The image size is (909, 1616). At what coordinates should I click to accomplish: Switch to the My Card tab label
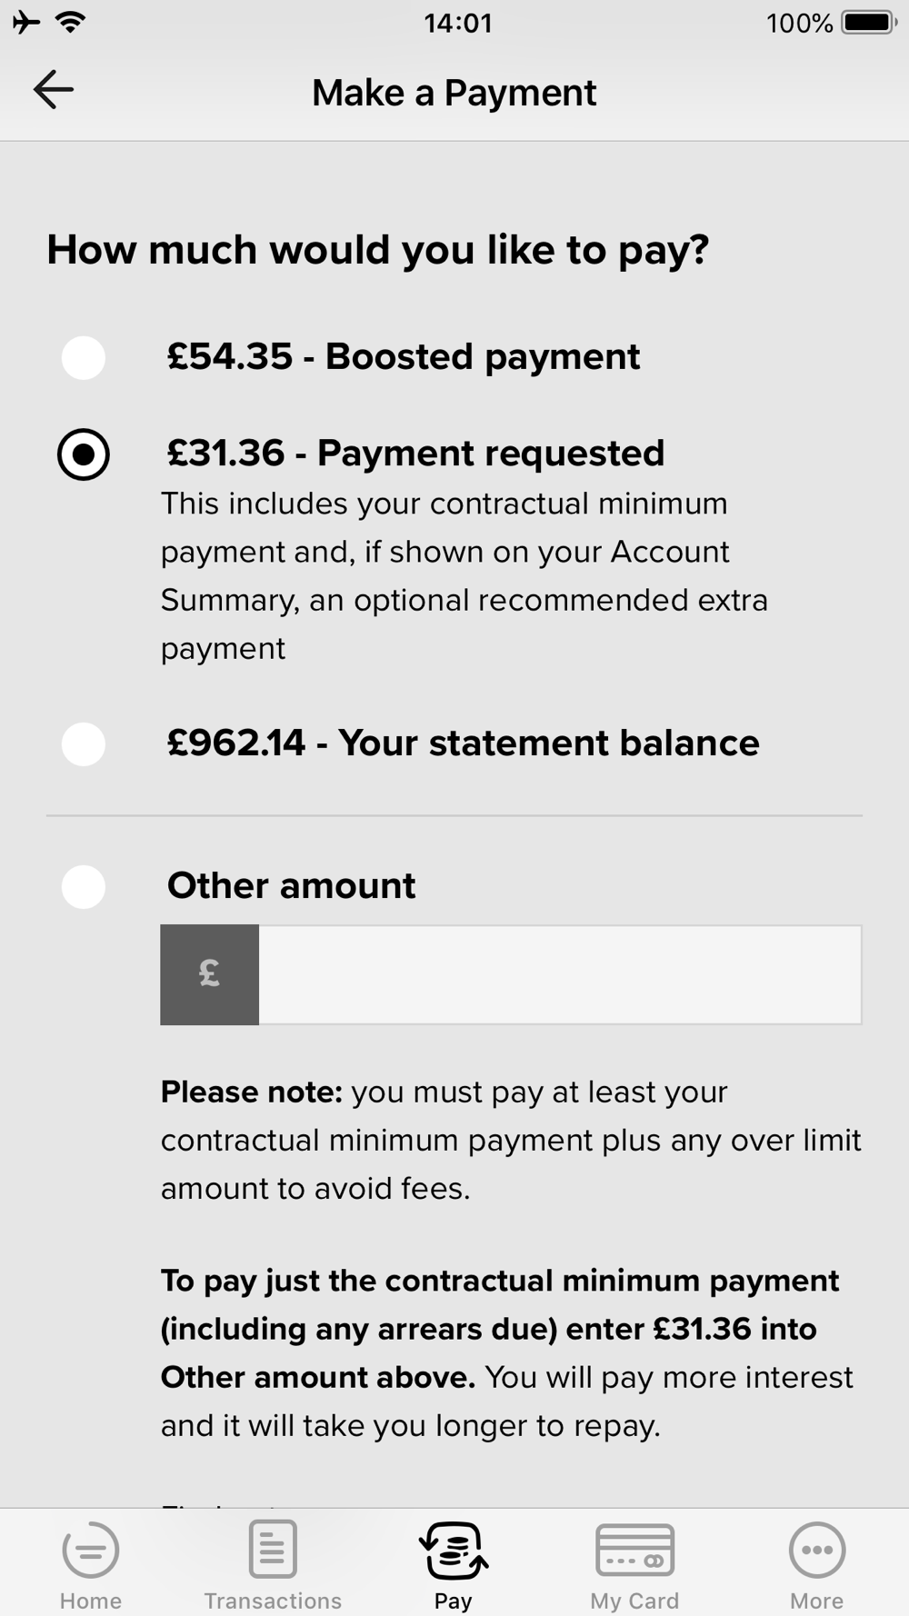pyautogui.click(x=634, y=1601)
